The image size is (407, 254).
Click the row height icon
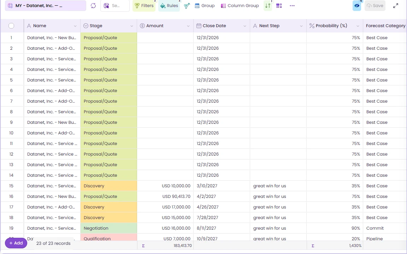click(x=279, y=6)
